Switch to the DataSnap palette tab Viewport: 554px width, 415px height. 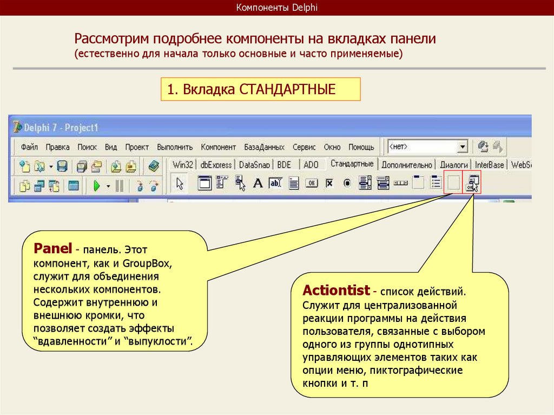pyautogui.click(x=254, y=164)
